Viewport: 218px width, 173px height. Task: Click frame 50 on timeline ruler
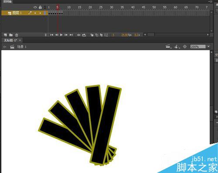coord(154,7)
